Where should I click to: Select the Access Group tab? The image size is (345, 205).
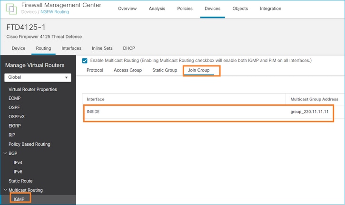click(x=128, y=70)
